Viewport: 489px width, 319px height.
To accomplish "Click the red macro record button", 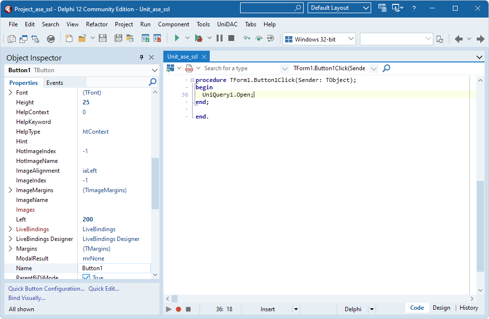I will pyautogui.click(x=178, y=309).
